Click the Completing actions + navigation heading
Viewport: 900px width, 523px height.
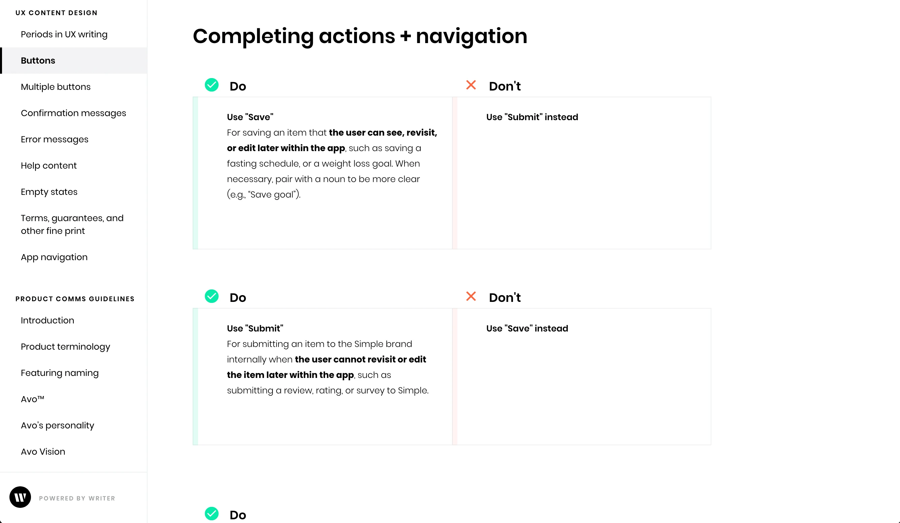click(360, 36)
